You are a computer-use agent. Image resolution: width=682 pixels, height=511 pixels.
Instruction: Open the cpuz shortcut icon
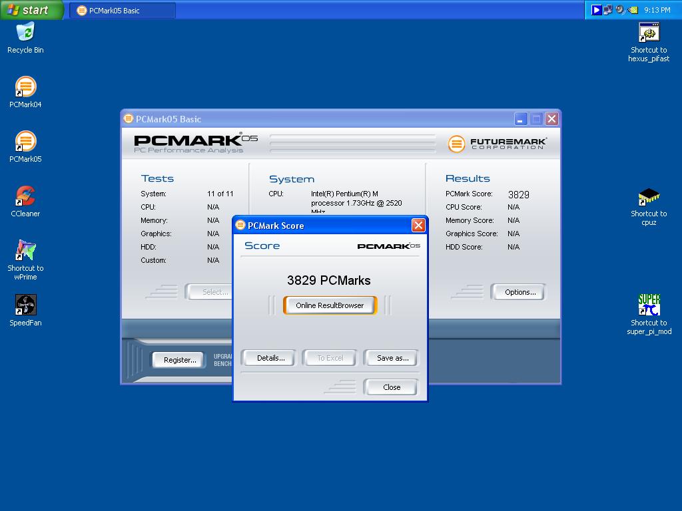click(649, 196)
